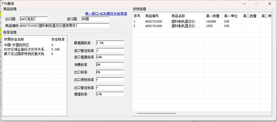Image resolution: width=277 pixels, height=122 pixels.
Task: Click the 出口税率 field showing 0%
Action: point(110,72)
